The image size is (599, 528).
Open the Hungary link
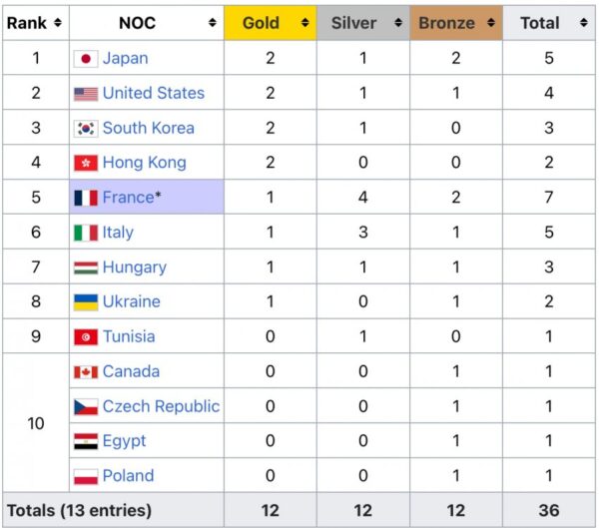tap(135, 267)
